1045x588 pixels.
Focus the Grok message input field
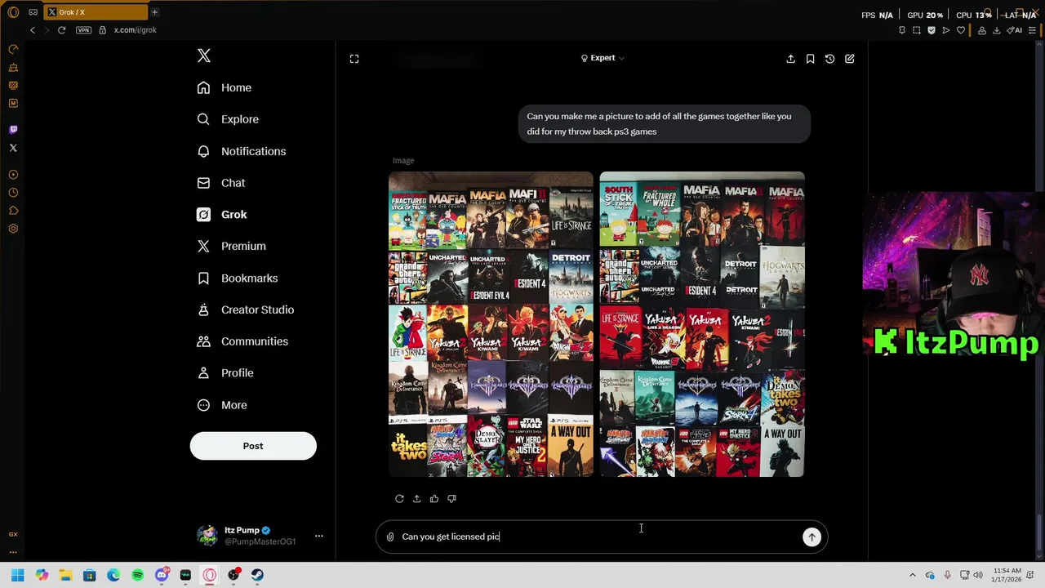click(600, 537)
